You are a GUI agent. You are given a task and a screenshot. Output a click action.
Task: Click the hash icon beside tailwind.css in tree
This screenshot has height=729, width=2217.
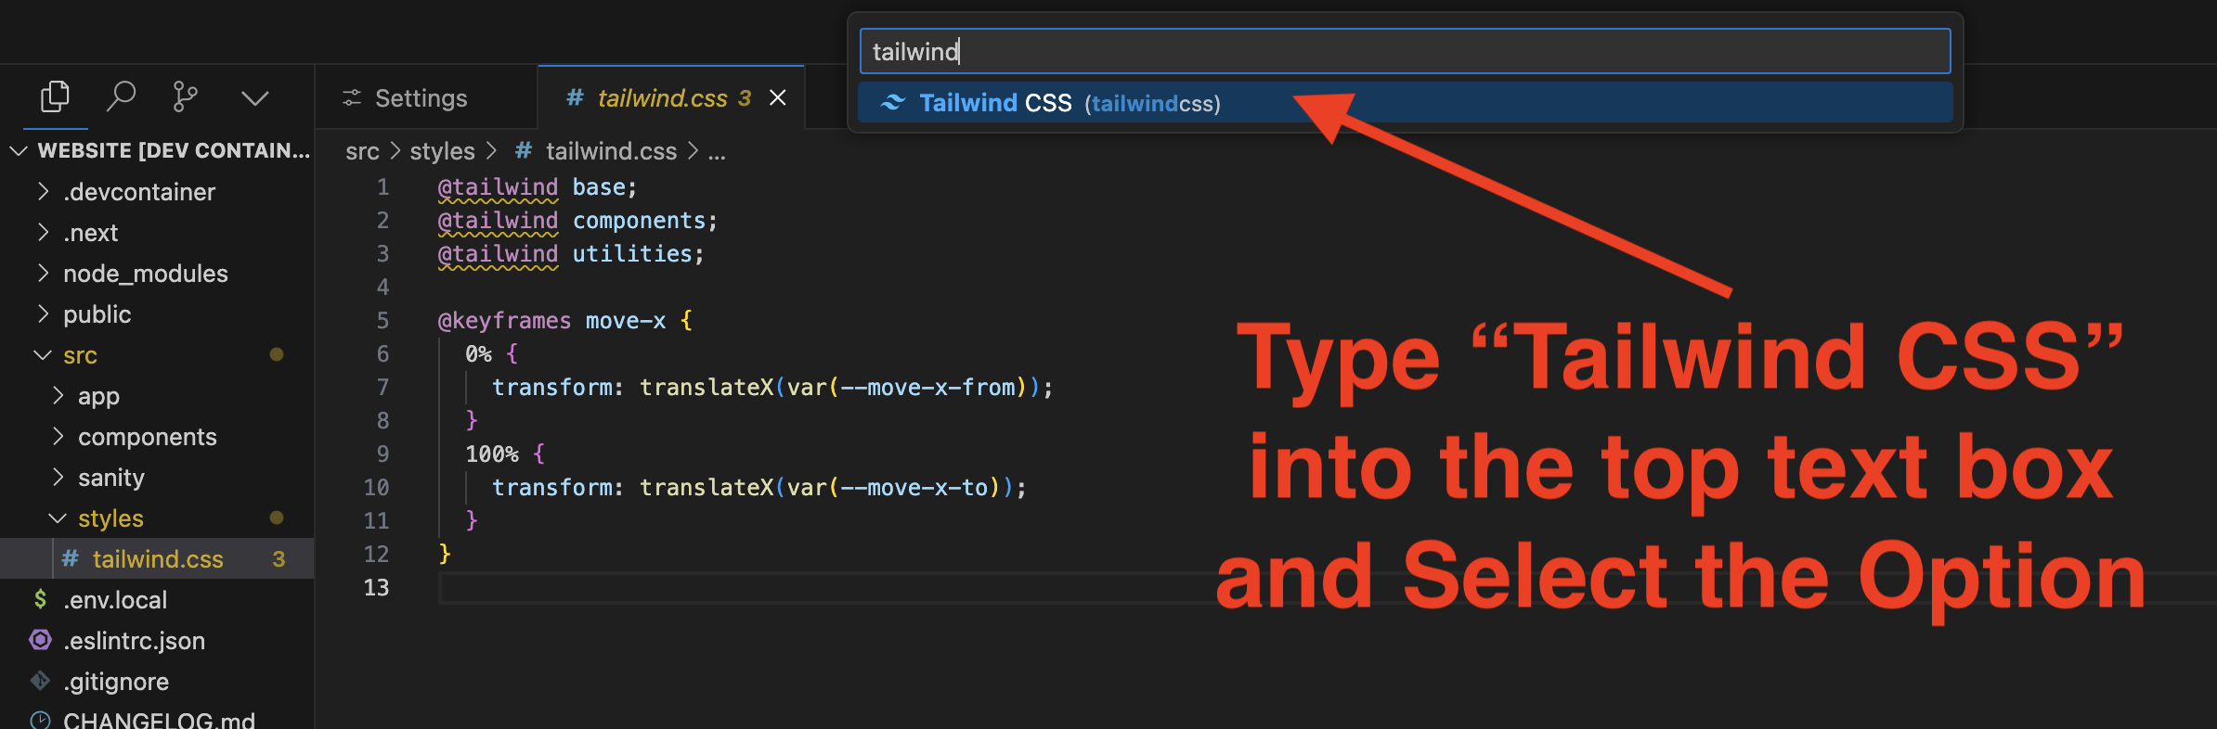pos(70,558)
